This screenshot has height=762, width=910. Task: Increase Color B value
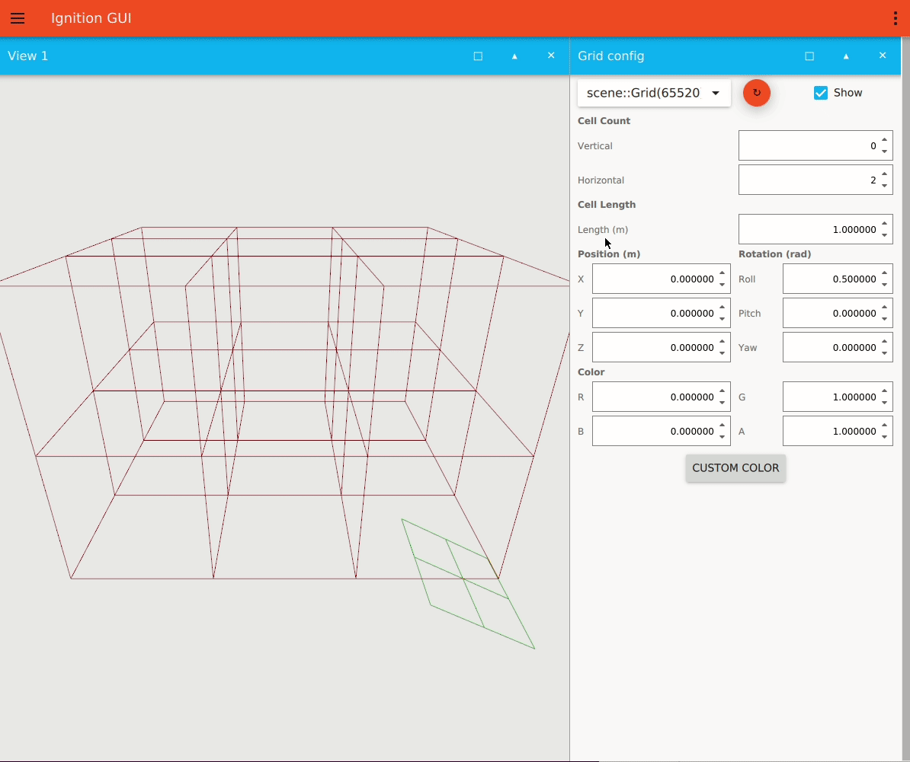[x=722, y=426]
